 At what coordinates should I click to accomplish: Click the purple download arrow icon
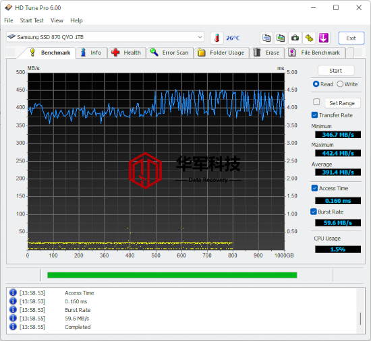(323, 38)
